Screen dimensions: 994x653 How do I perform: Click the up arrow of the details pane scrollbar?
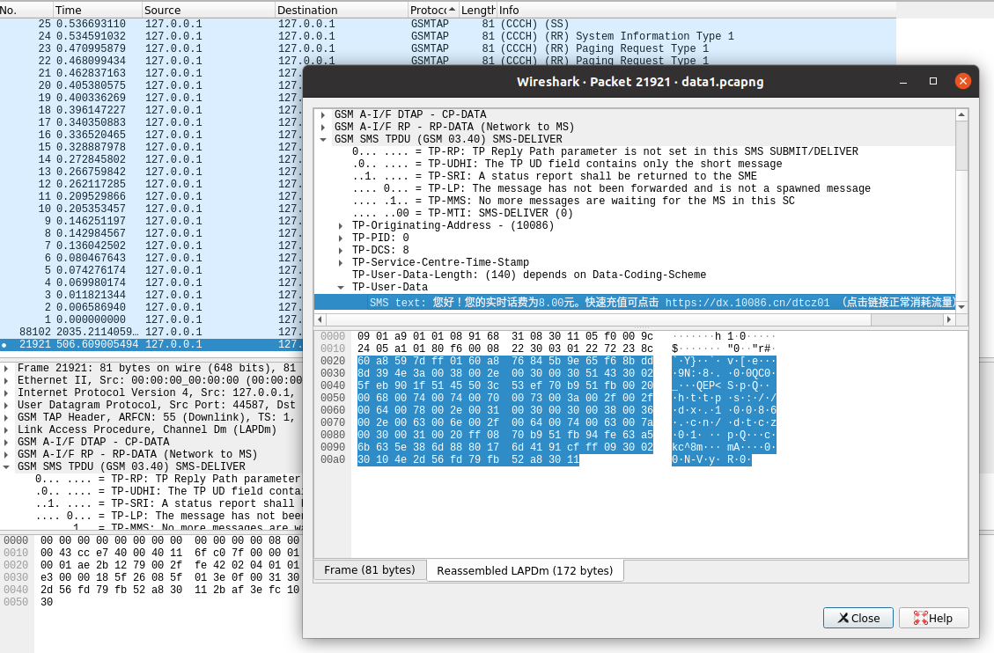pyautogui.click(x=960, y=114)
